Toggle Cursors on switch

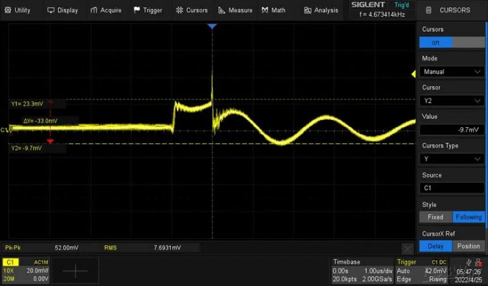(436, 42)
